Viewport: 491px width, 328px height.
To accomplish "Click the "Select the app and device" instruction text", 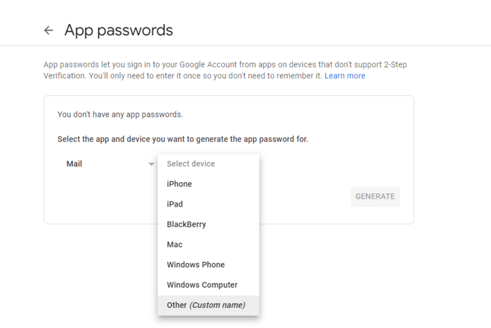I will [x=182, y=139].
